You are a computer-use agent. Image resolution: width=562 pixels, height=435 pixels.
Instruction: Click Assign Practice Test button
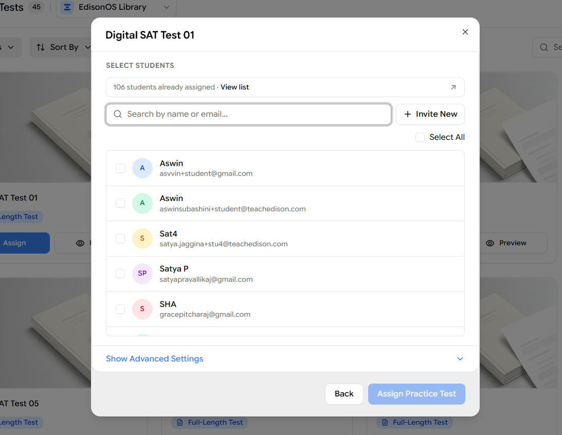(x=416, y=394)
